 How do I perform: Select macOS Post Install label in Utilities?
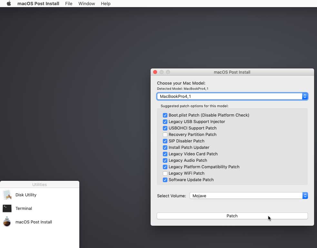tap(34, 222)
